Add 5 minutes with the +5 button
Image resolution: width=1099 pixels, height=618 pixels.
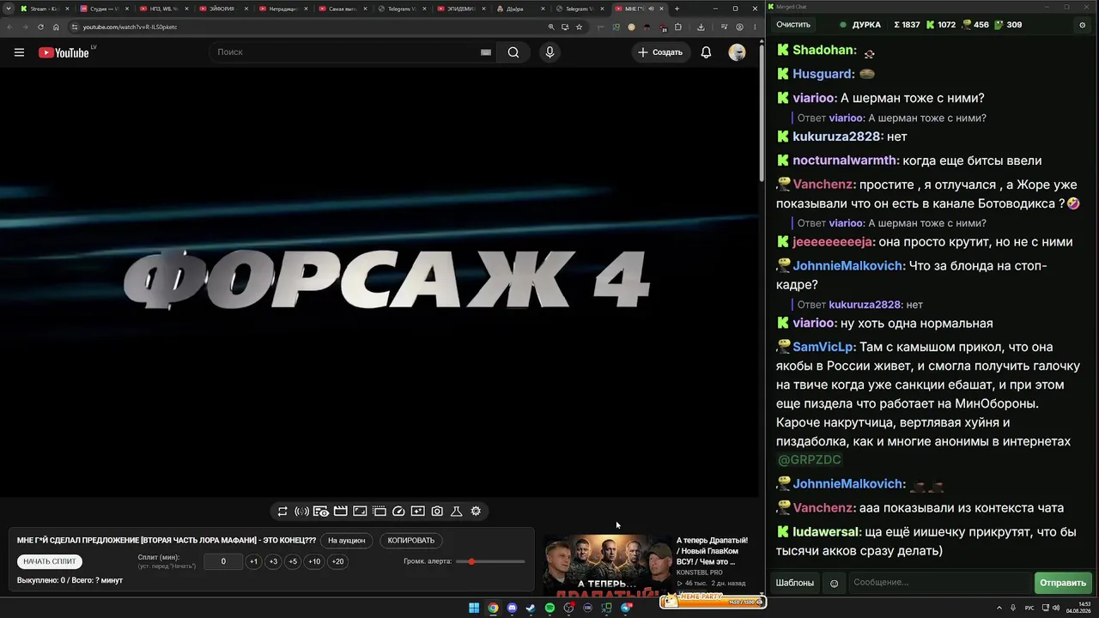coord(293,561)
